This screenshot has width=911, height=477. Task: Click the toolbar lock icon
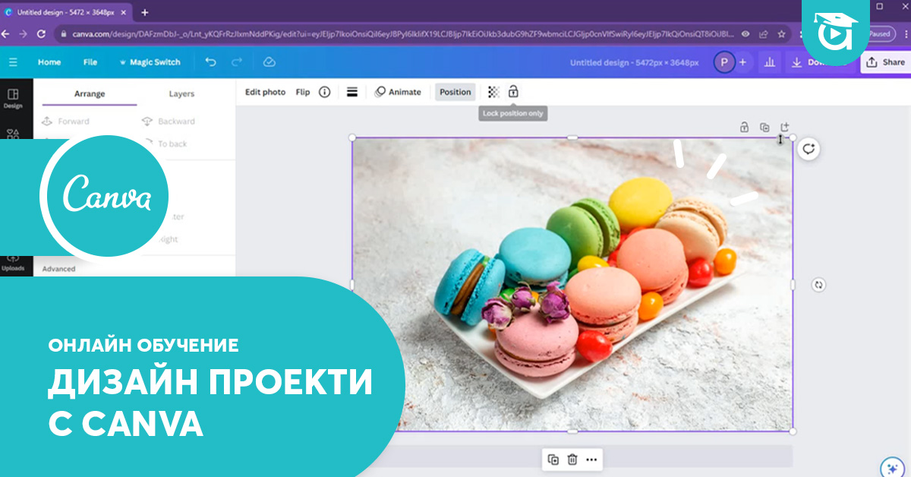513,92
